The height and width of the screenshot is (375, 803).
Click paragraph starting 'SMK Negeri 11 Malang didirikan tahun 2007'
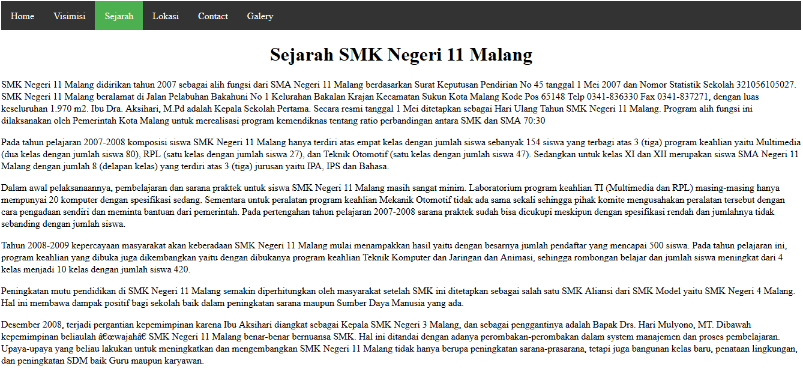click(401, 103)
